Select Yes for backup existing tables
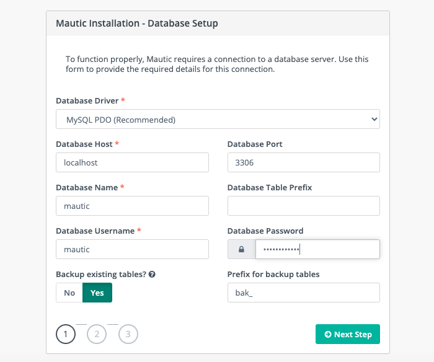 97,293
